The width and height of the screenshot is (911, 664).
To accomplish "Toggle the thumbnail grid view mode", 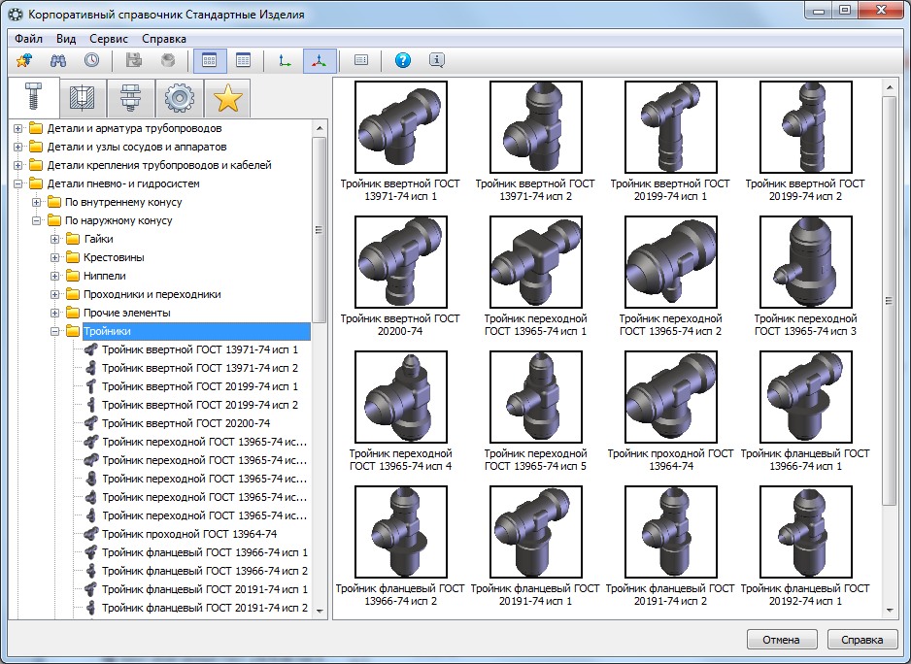I will 209,60.
